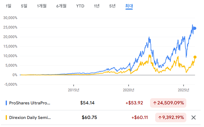Open the ProShares UltraPro stock link
The image size is (204, 127).
tap(30, 103)
